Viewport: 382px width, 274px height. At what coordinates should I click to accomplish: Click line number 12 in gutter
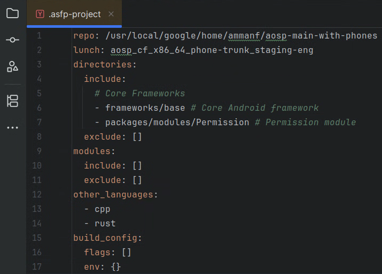(37, 195)
